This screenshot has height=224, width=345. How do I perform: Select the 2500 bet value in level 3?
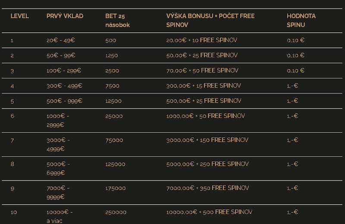click(x=112, y=71)
